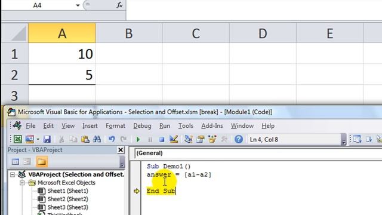Click View Code icon in Project pane

[16, 162]
